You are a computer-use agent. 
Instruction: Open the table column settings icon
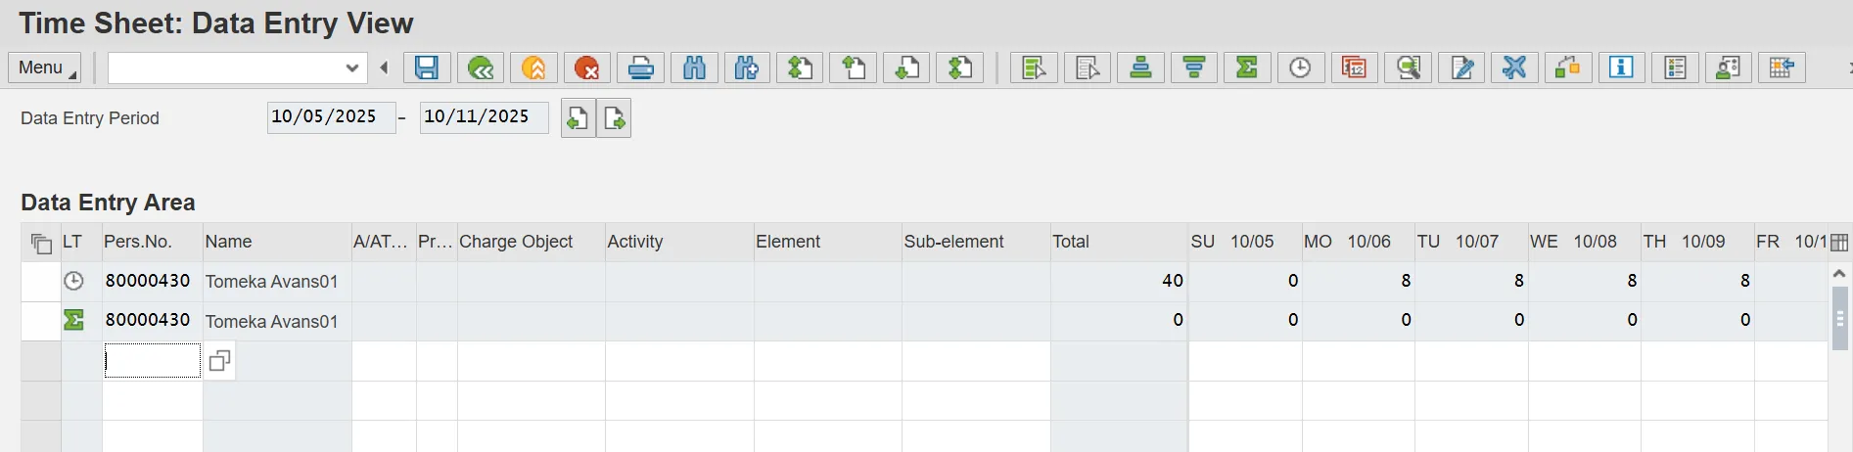[1839, 243]
